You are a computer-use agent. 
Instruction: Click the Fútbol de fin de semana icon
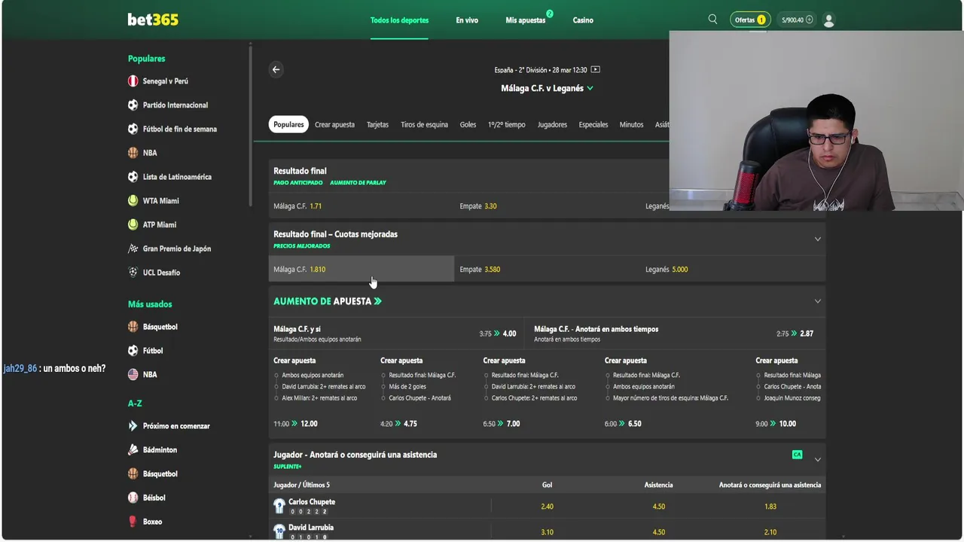tap(133, 129)
